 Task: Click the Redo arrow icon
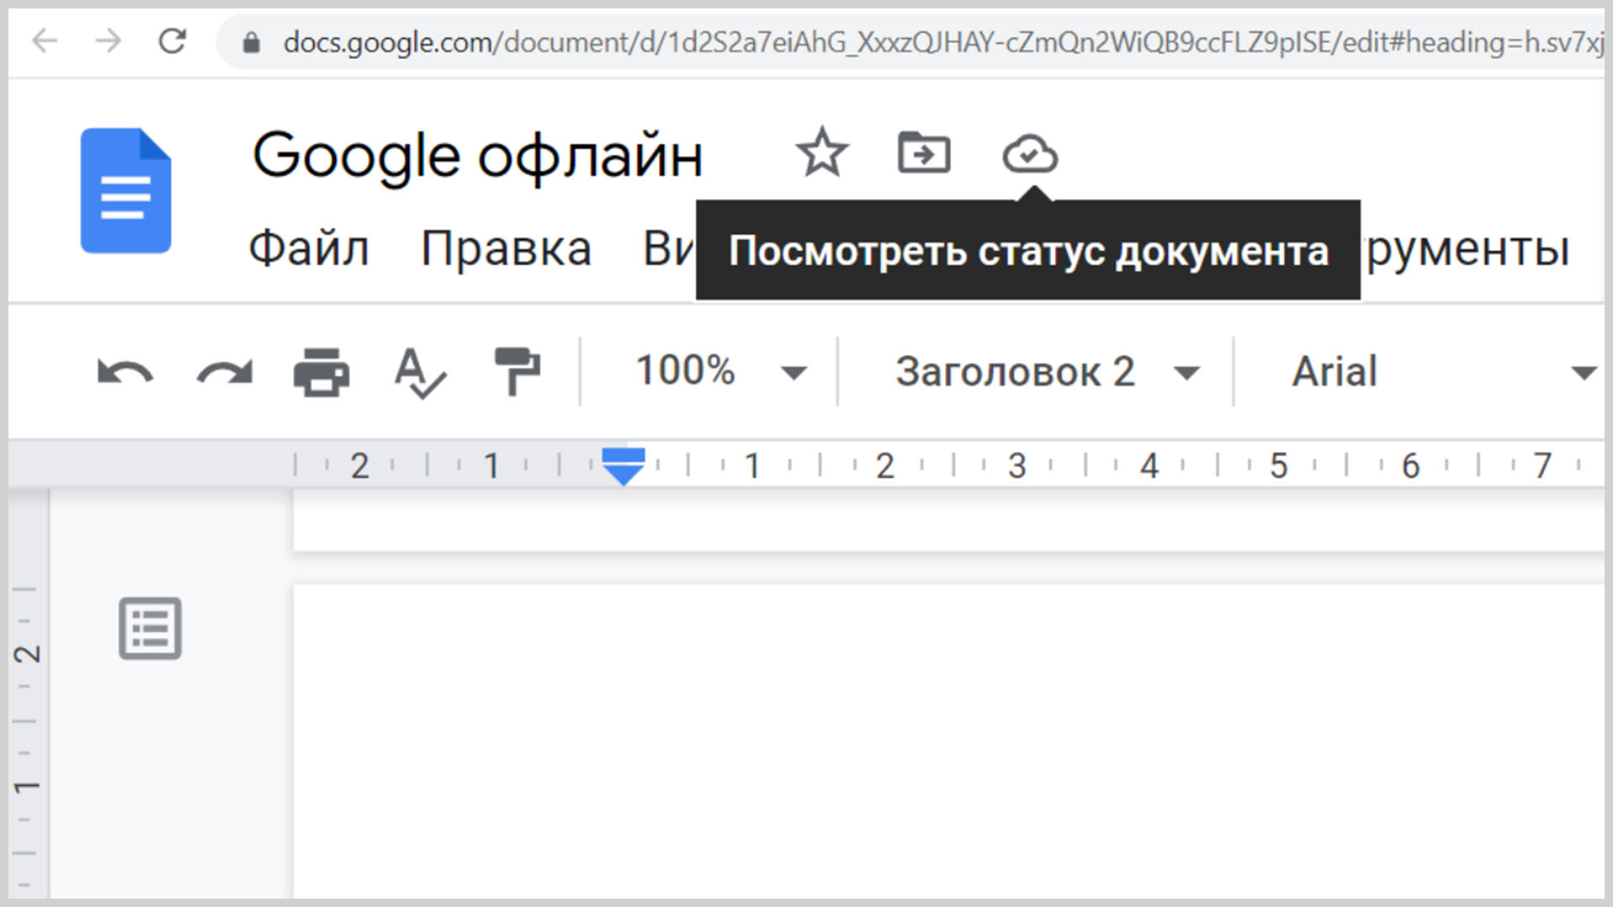coord(224,372)
